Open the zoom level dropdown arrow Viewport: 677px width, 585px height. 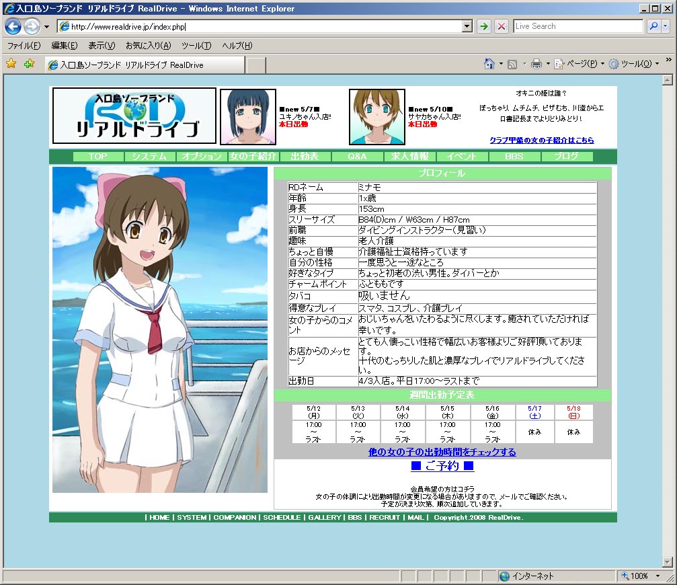click(x=658, y=576)
